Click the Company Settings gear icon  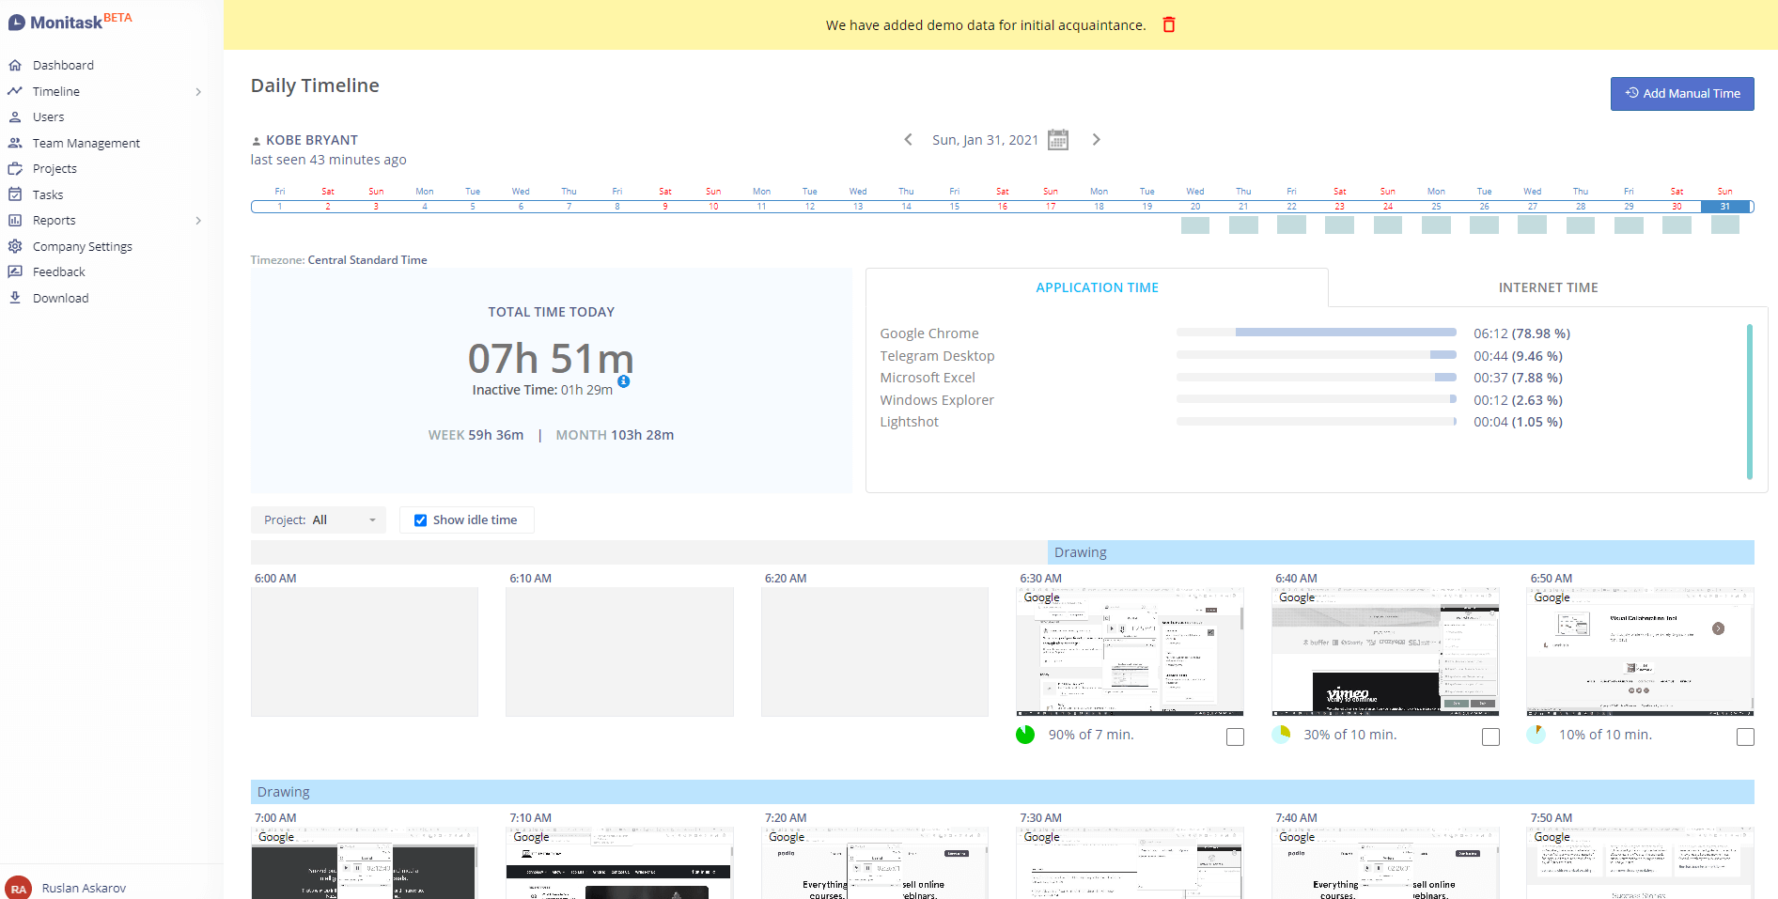point(15,246)
